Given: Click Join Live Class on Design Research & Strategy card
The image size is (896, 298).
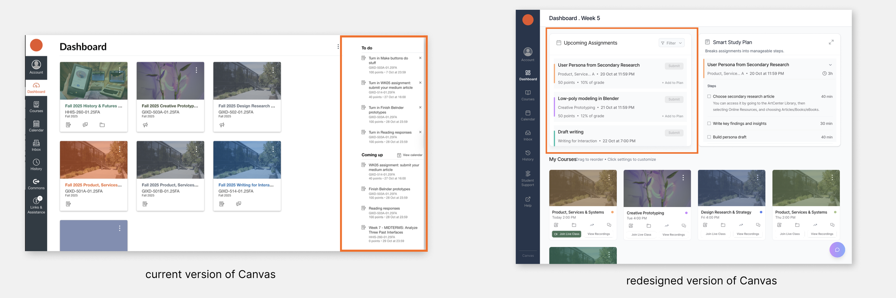Looking at the screenshot, I should click(x=715, y=234).
